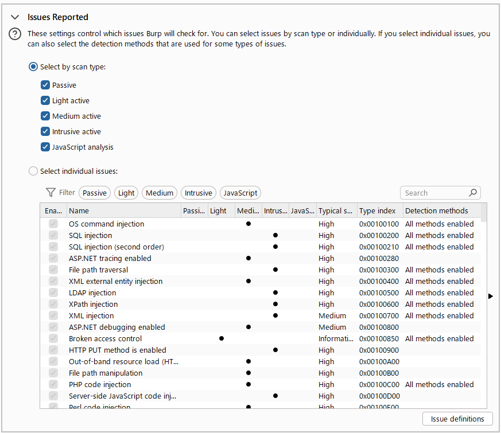Click the circular help icon
This screenshot has width=501, height=433.
pos(14,34)
